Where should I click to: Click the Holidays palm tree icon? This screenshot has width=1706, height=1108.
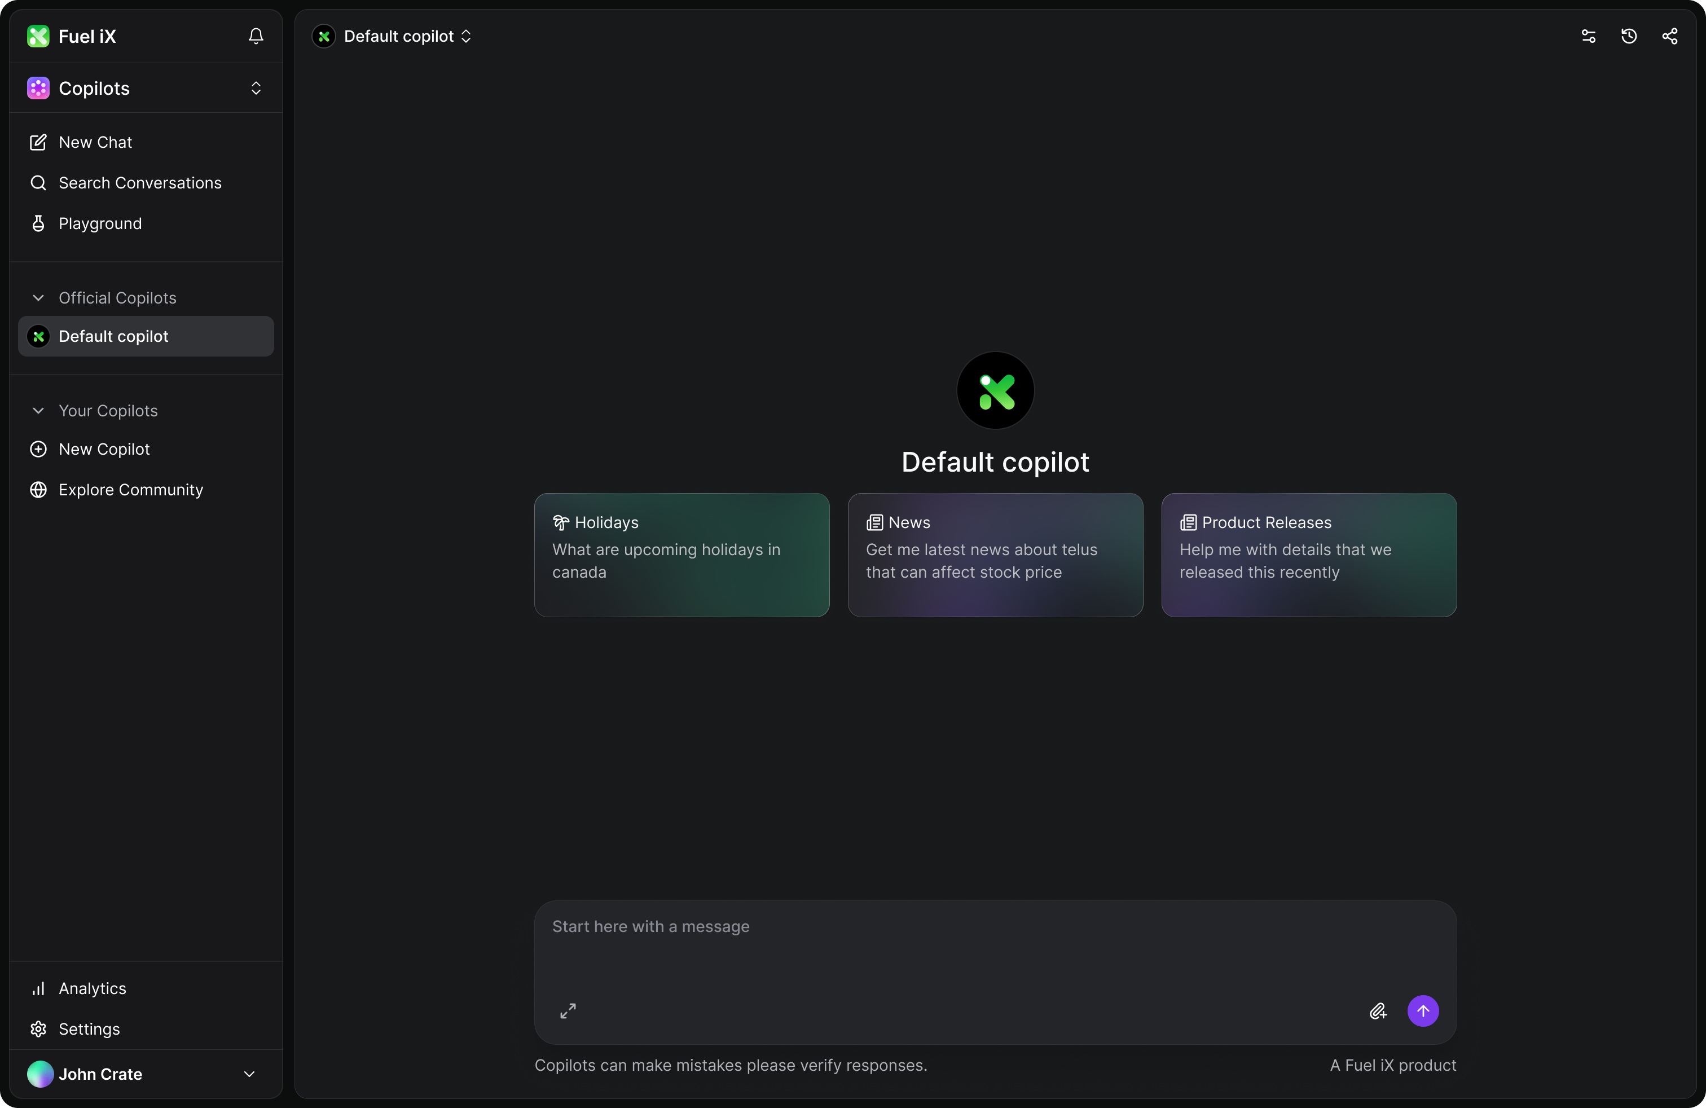[561, 522]
